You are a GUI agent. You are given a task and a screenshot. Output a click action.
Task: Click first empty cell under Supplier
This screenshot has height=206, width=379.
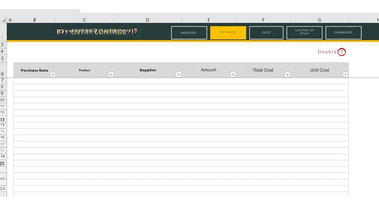[148, 81]
